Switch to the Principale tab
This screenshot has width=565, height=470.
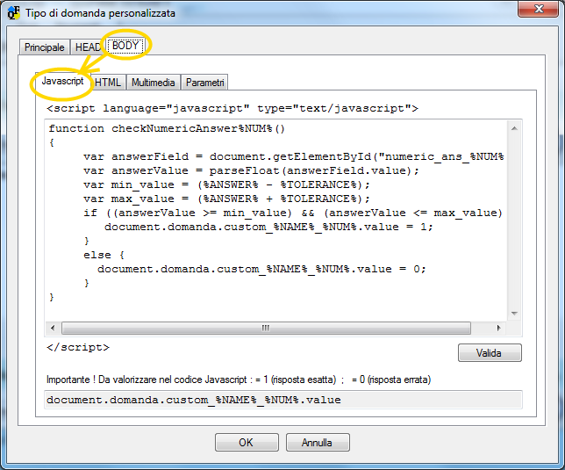pos(45,47)
